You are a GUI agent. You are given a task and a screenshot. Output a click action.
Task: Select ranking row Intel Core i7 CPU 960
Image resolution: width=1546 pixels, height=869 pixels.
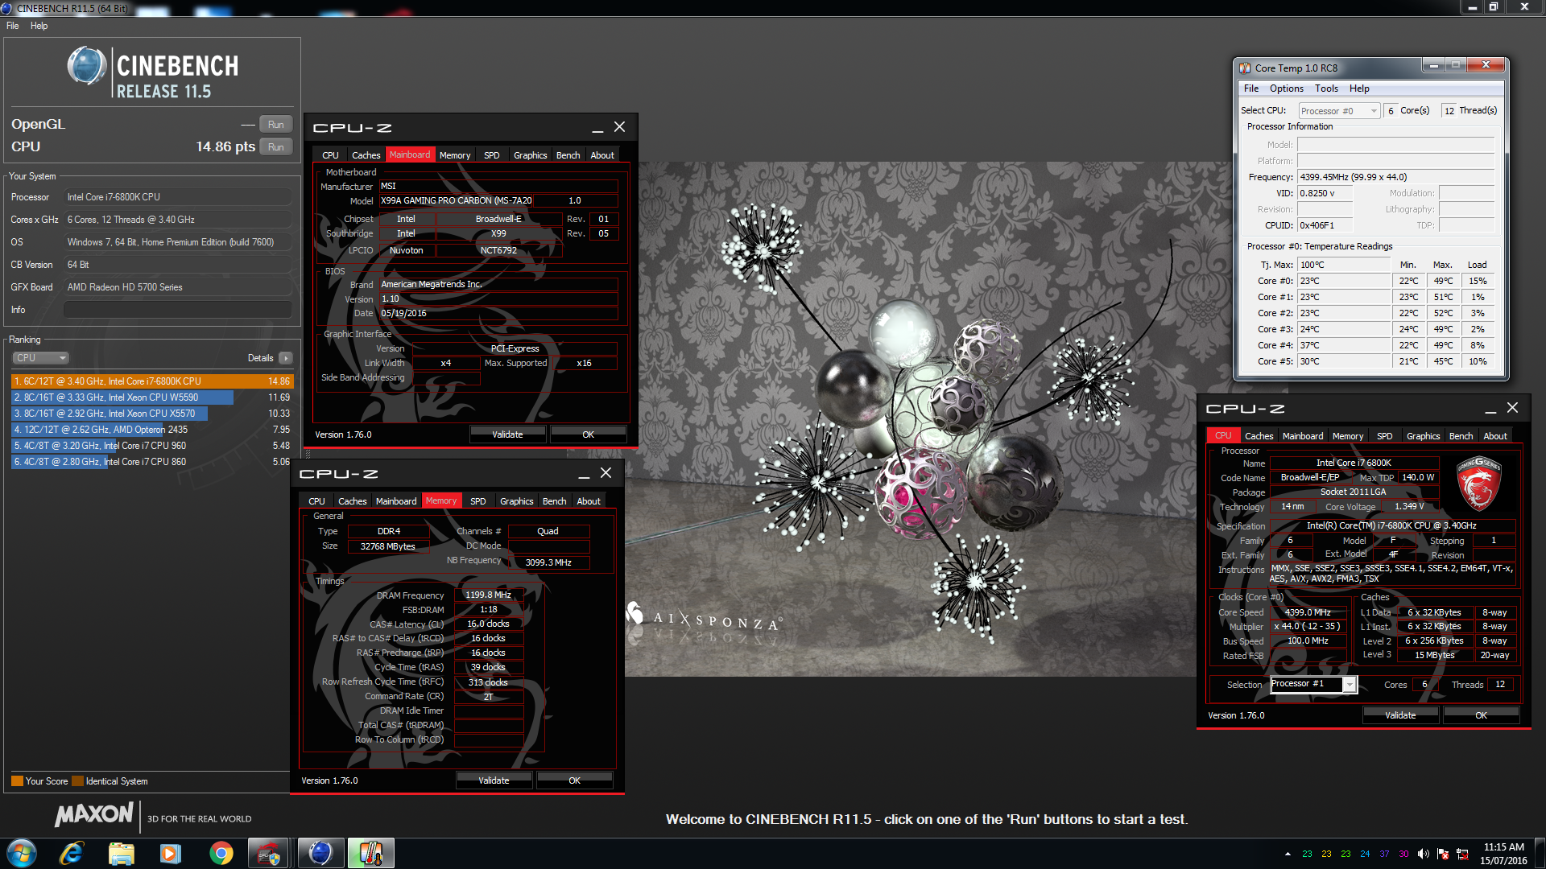point(151,446)
